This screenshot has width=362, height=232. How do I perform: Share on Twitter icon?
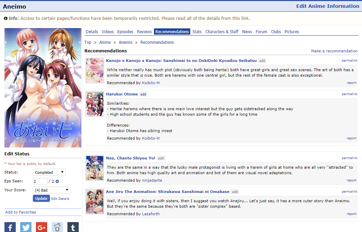(x=26, y=227)
